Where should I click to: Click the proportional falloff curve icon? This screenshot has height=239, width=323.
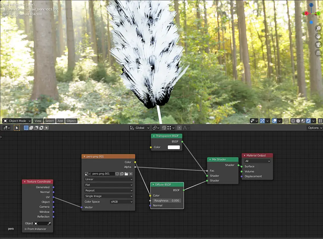tap(186, 128)
